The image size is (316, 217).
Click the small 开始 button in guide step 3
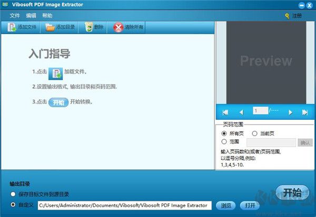pos(58,102)
